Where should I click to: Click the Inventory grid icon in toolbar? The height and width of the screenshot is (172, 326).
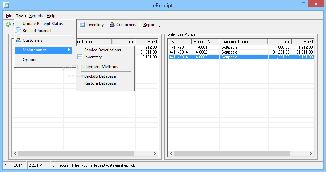click(x=82, y=24)
